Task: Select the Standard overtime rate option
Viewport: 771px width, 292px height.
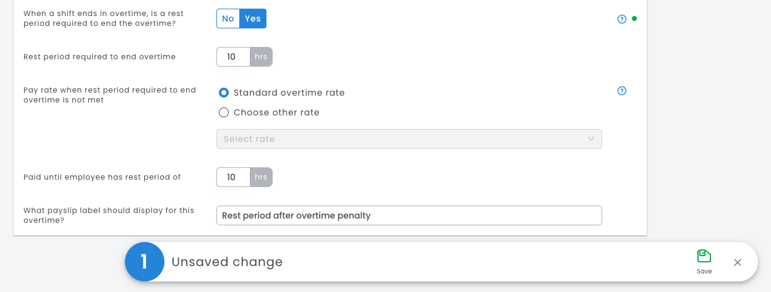Action: 224,93
